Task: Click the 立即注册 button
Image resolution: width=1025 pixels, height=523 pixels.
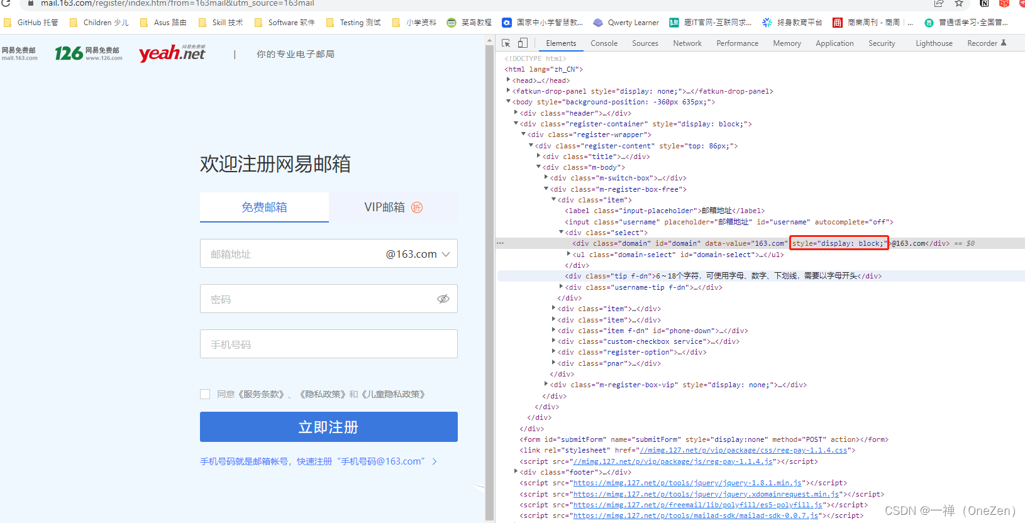Action: coord(329,427)
